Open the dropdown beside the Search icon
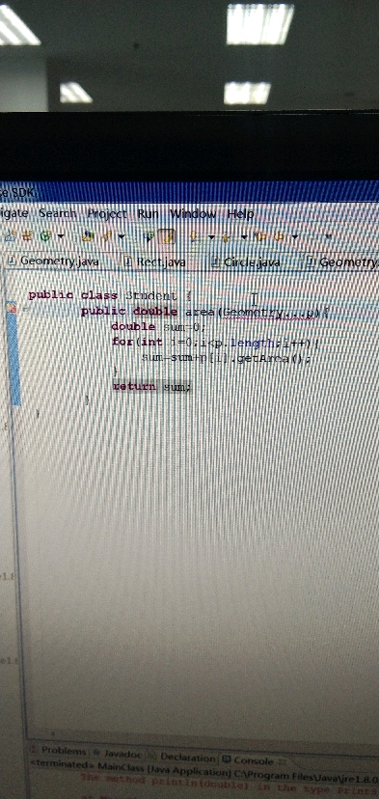Image resolution: width=379 pixels, height=799 pixels. 122,237
